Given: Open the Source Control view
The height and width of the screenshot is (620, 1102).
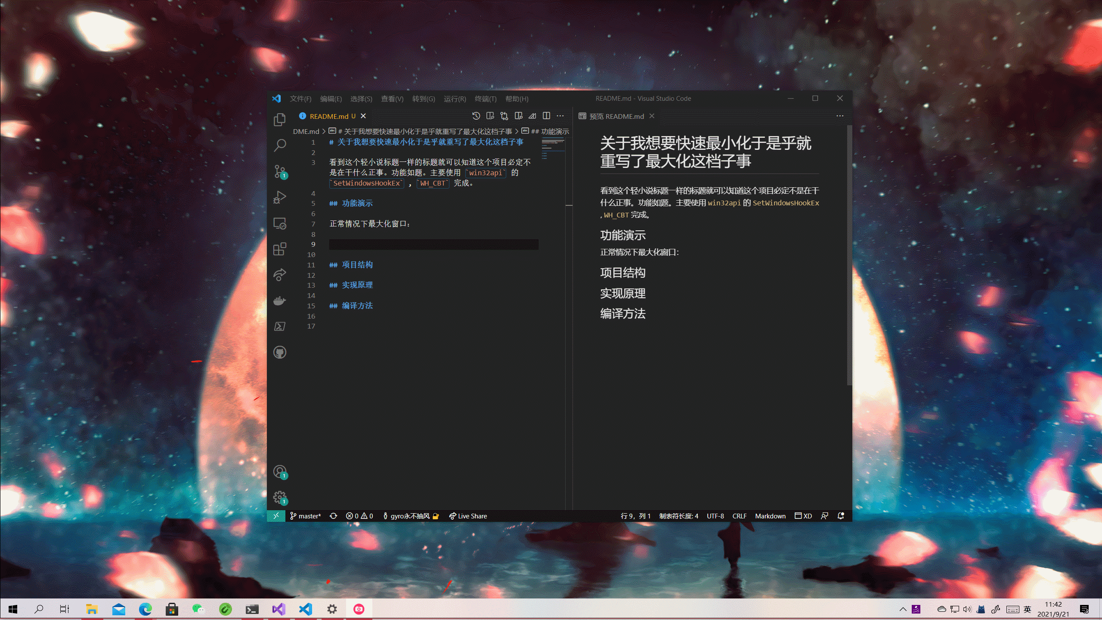Looking at the screenshot, I should 279,171.
